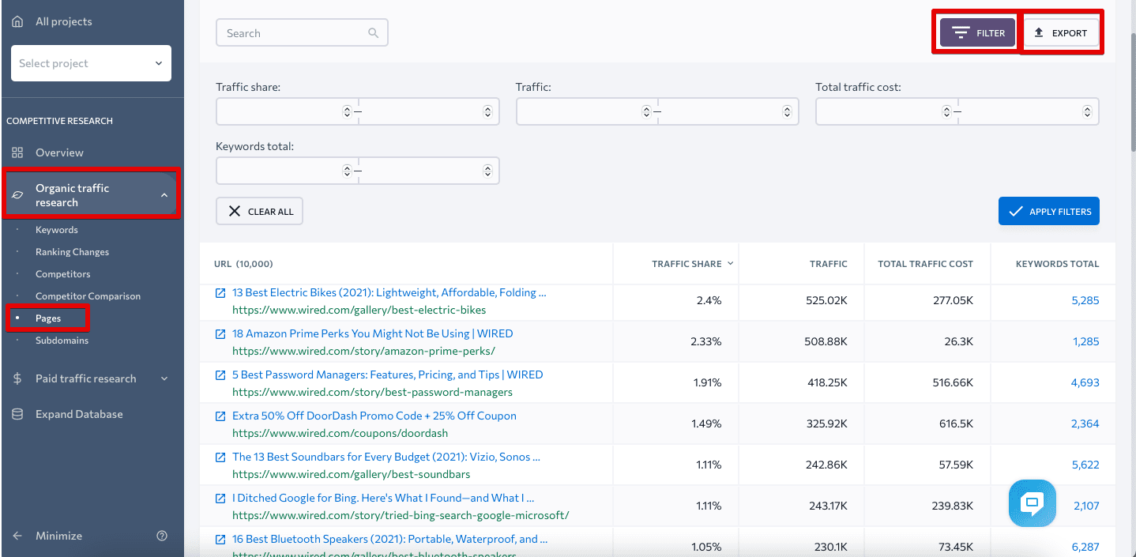Expand Paid traffic research section

(x=164, y=379)
